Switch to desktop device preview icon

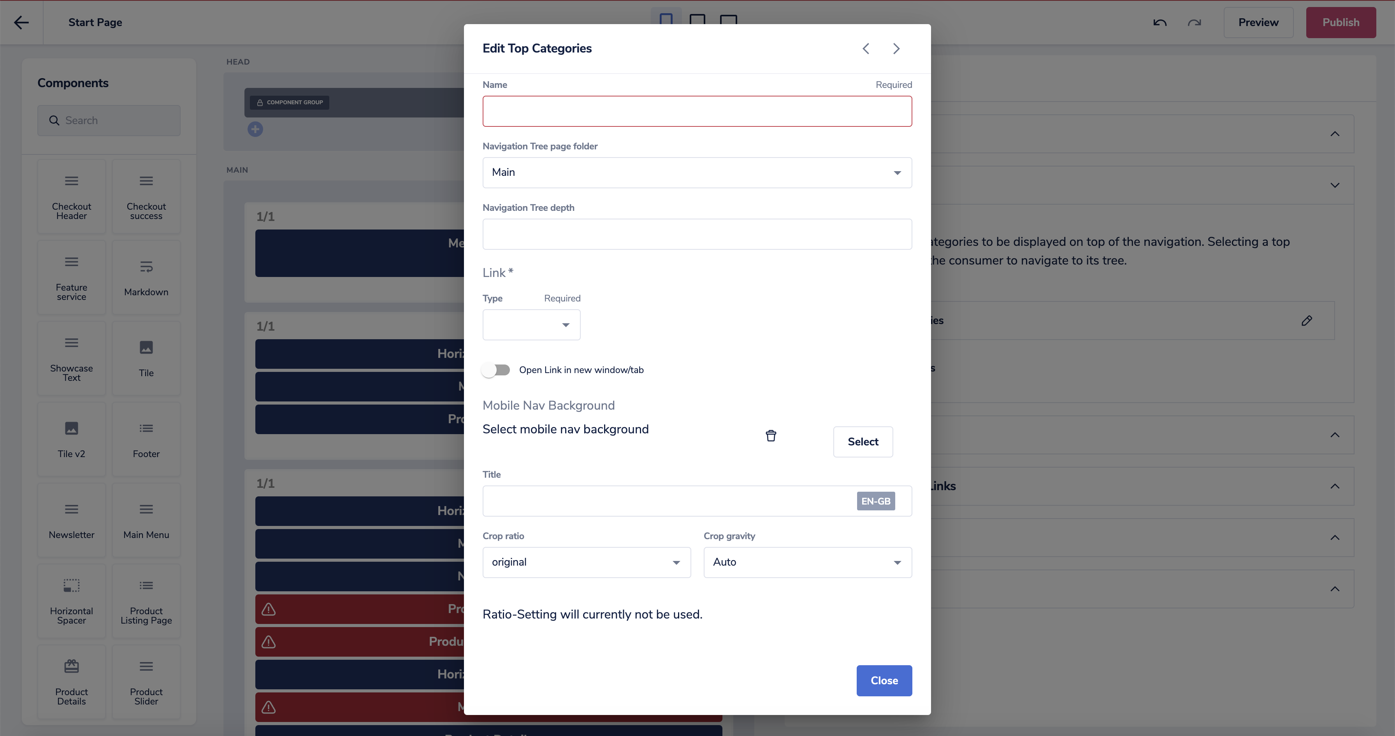tap(728, 20)
